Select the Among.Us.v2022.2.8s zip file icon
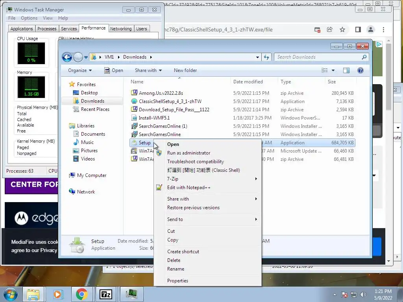Image resolution: width=403 pixels, height=302 pixels. pos(134,93)
